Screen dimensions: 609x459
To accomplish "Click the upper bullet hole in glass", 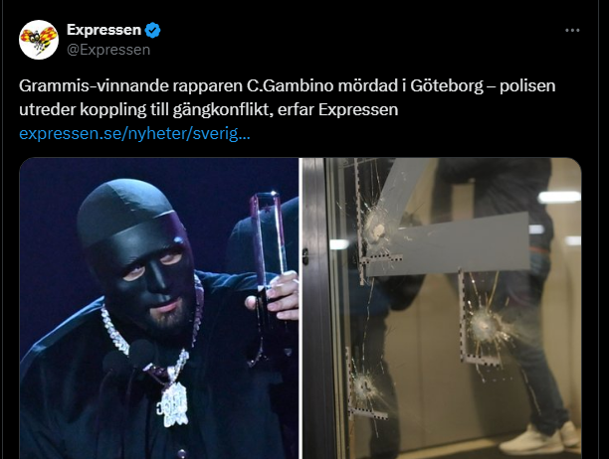I will (375, 226).
